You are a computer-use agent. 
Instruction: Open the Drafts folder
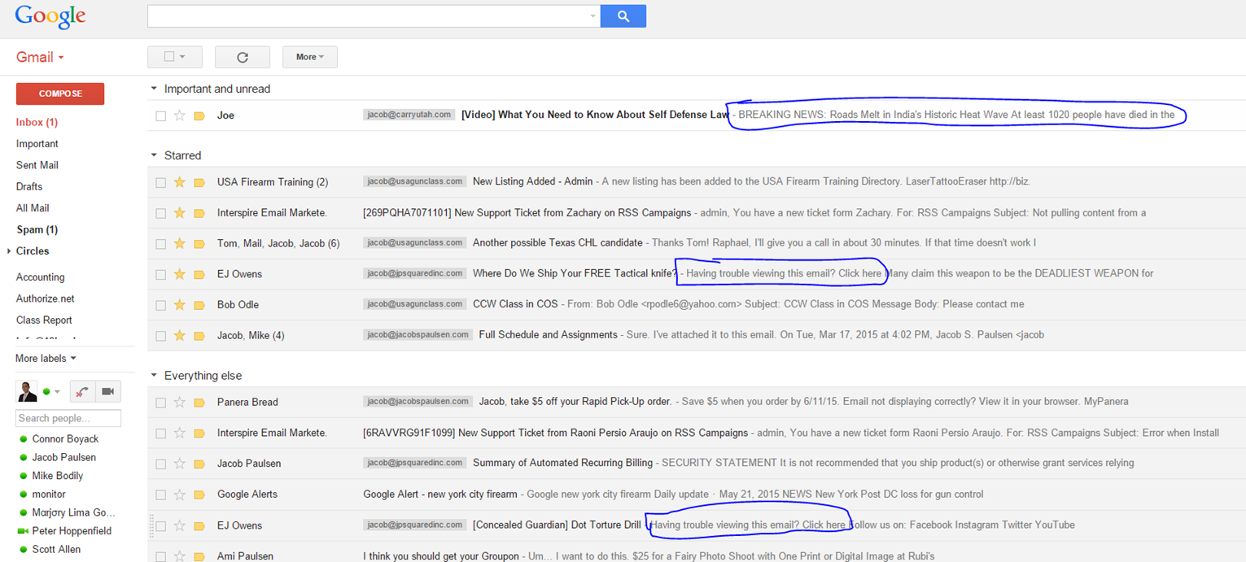(x=29, y=186)
